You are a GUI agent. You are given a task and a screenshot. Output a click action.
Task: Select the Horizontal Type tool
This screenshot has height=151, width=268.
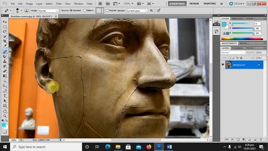pyautogui.click(x=5, y=96)
